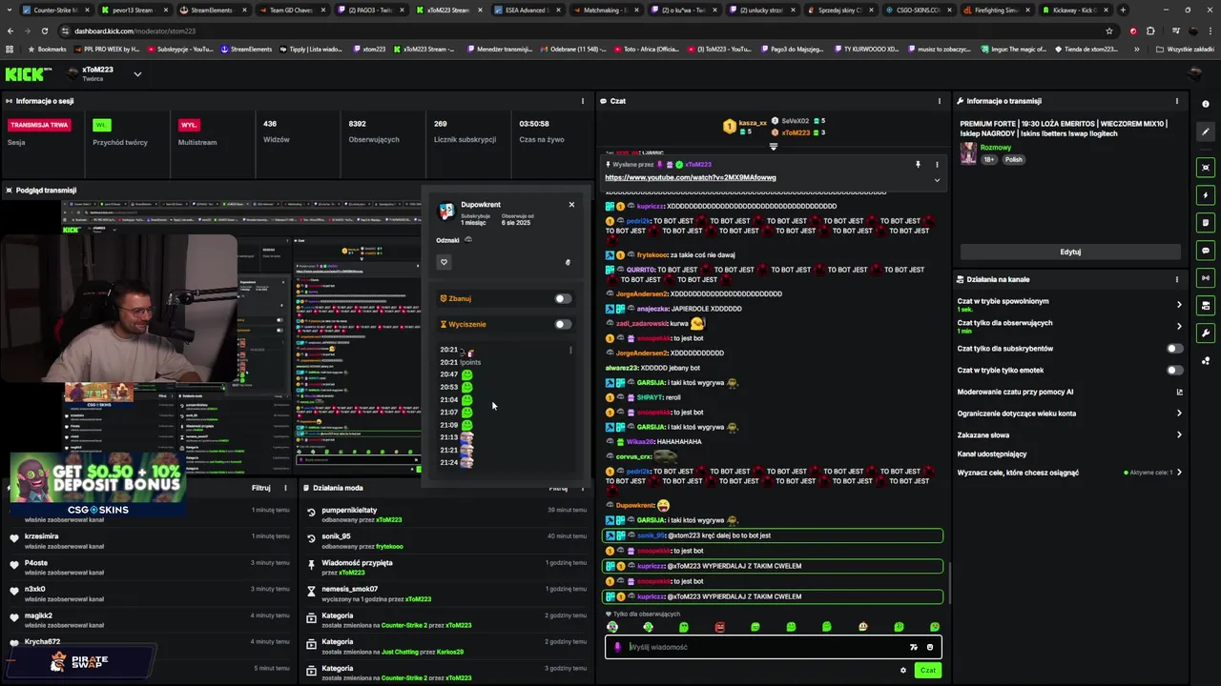Click the Edytuj button

[x=1070, y=252]
